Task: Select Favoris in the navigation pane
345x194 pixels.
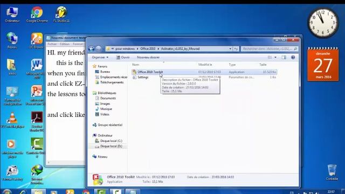Action: pos(100,66)
